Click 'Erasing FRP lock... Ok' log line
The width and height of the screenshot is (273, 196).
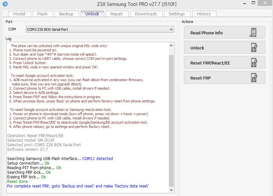(x=26, y=177)
